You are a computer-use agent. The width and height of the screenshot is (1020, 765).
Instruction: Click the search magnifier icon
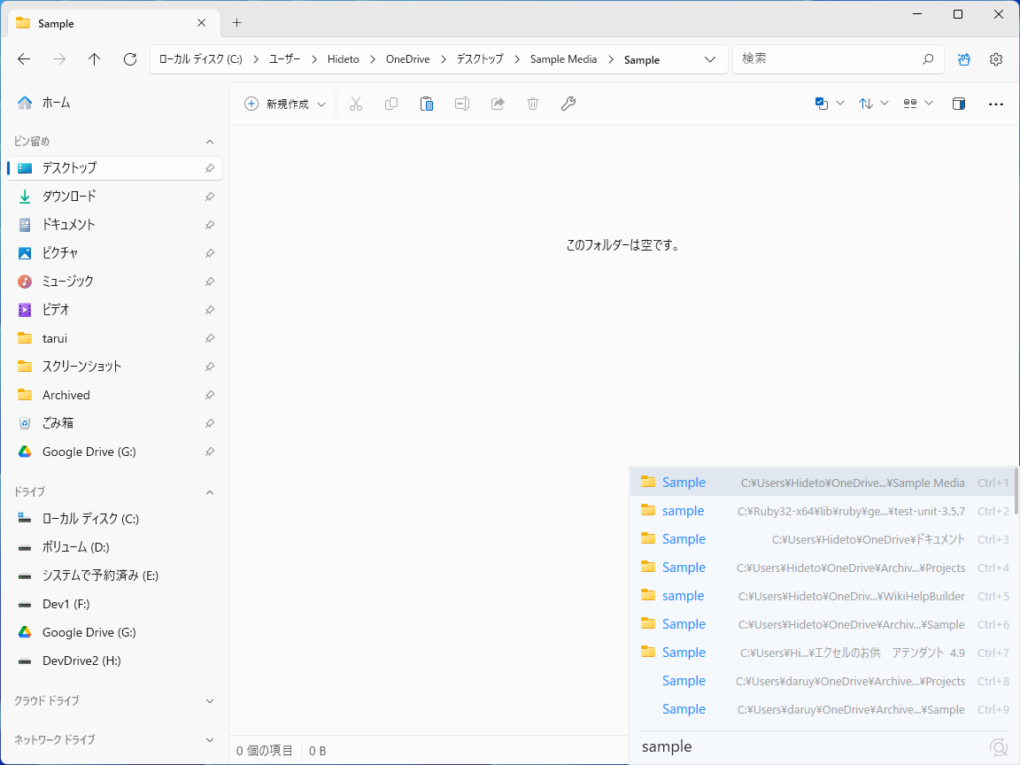click(x=928, y=59)
